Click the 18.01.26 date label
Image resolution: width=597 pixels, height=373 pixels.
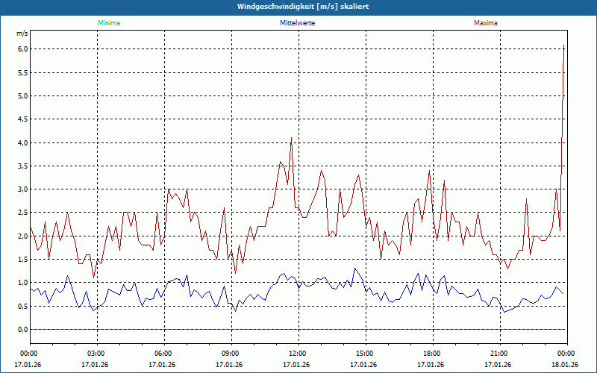pos(566,365)
